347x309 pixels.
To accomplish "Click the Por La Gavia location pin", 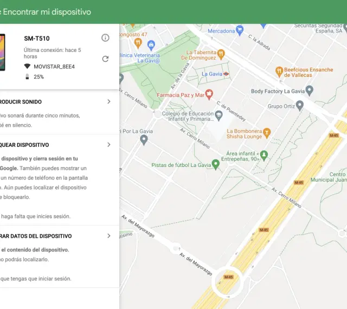I will pyautogui.click(x=144, y=140).
